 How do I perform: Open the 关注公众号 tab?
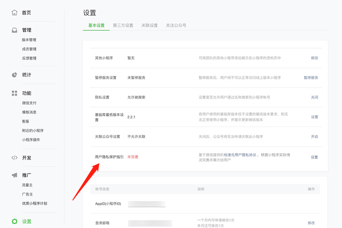pyautogui.click(x=176, y=25)
